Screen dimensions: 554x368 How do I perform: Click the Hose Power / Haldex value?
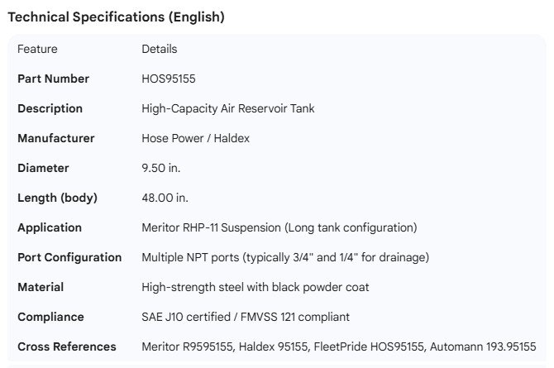196,139
